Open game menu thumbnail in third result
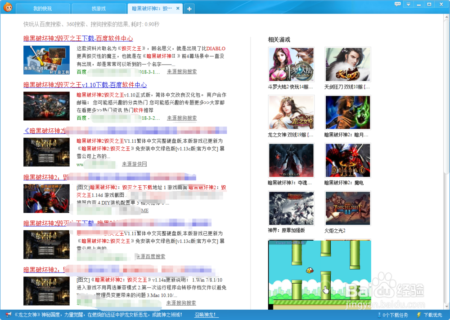Image resolution: width=450 pixels, height=320 pixels. (46, 152)
